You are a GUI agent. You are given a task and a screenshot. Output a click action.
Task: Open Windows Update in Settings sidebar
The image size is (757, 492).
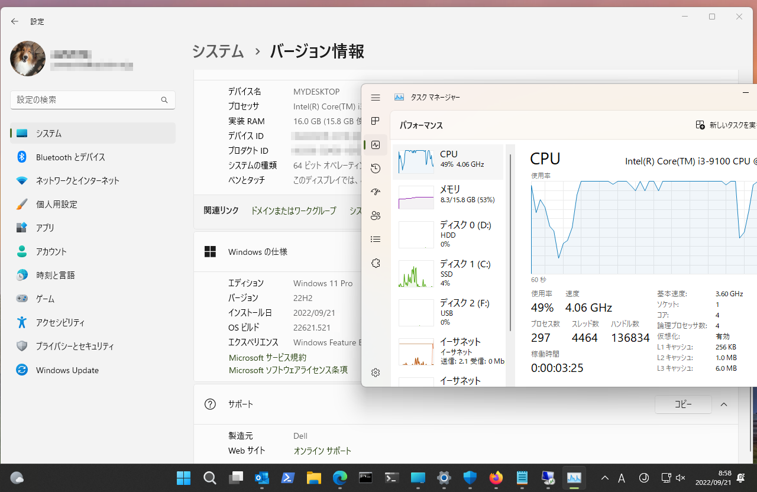pyautogui.click(x=67, y=370)
